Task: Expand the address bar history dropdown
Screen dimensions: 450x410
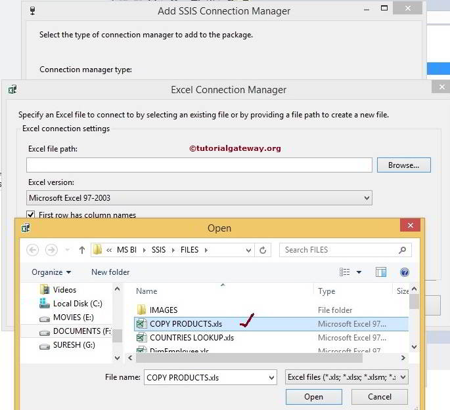Action: (x=248, y=250)
